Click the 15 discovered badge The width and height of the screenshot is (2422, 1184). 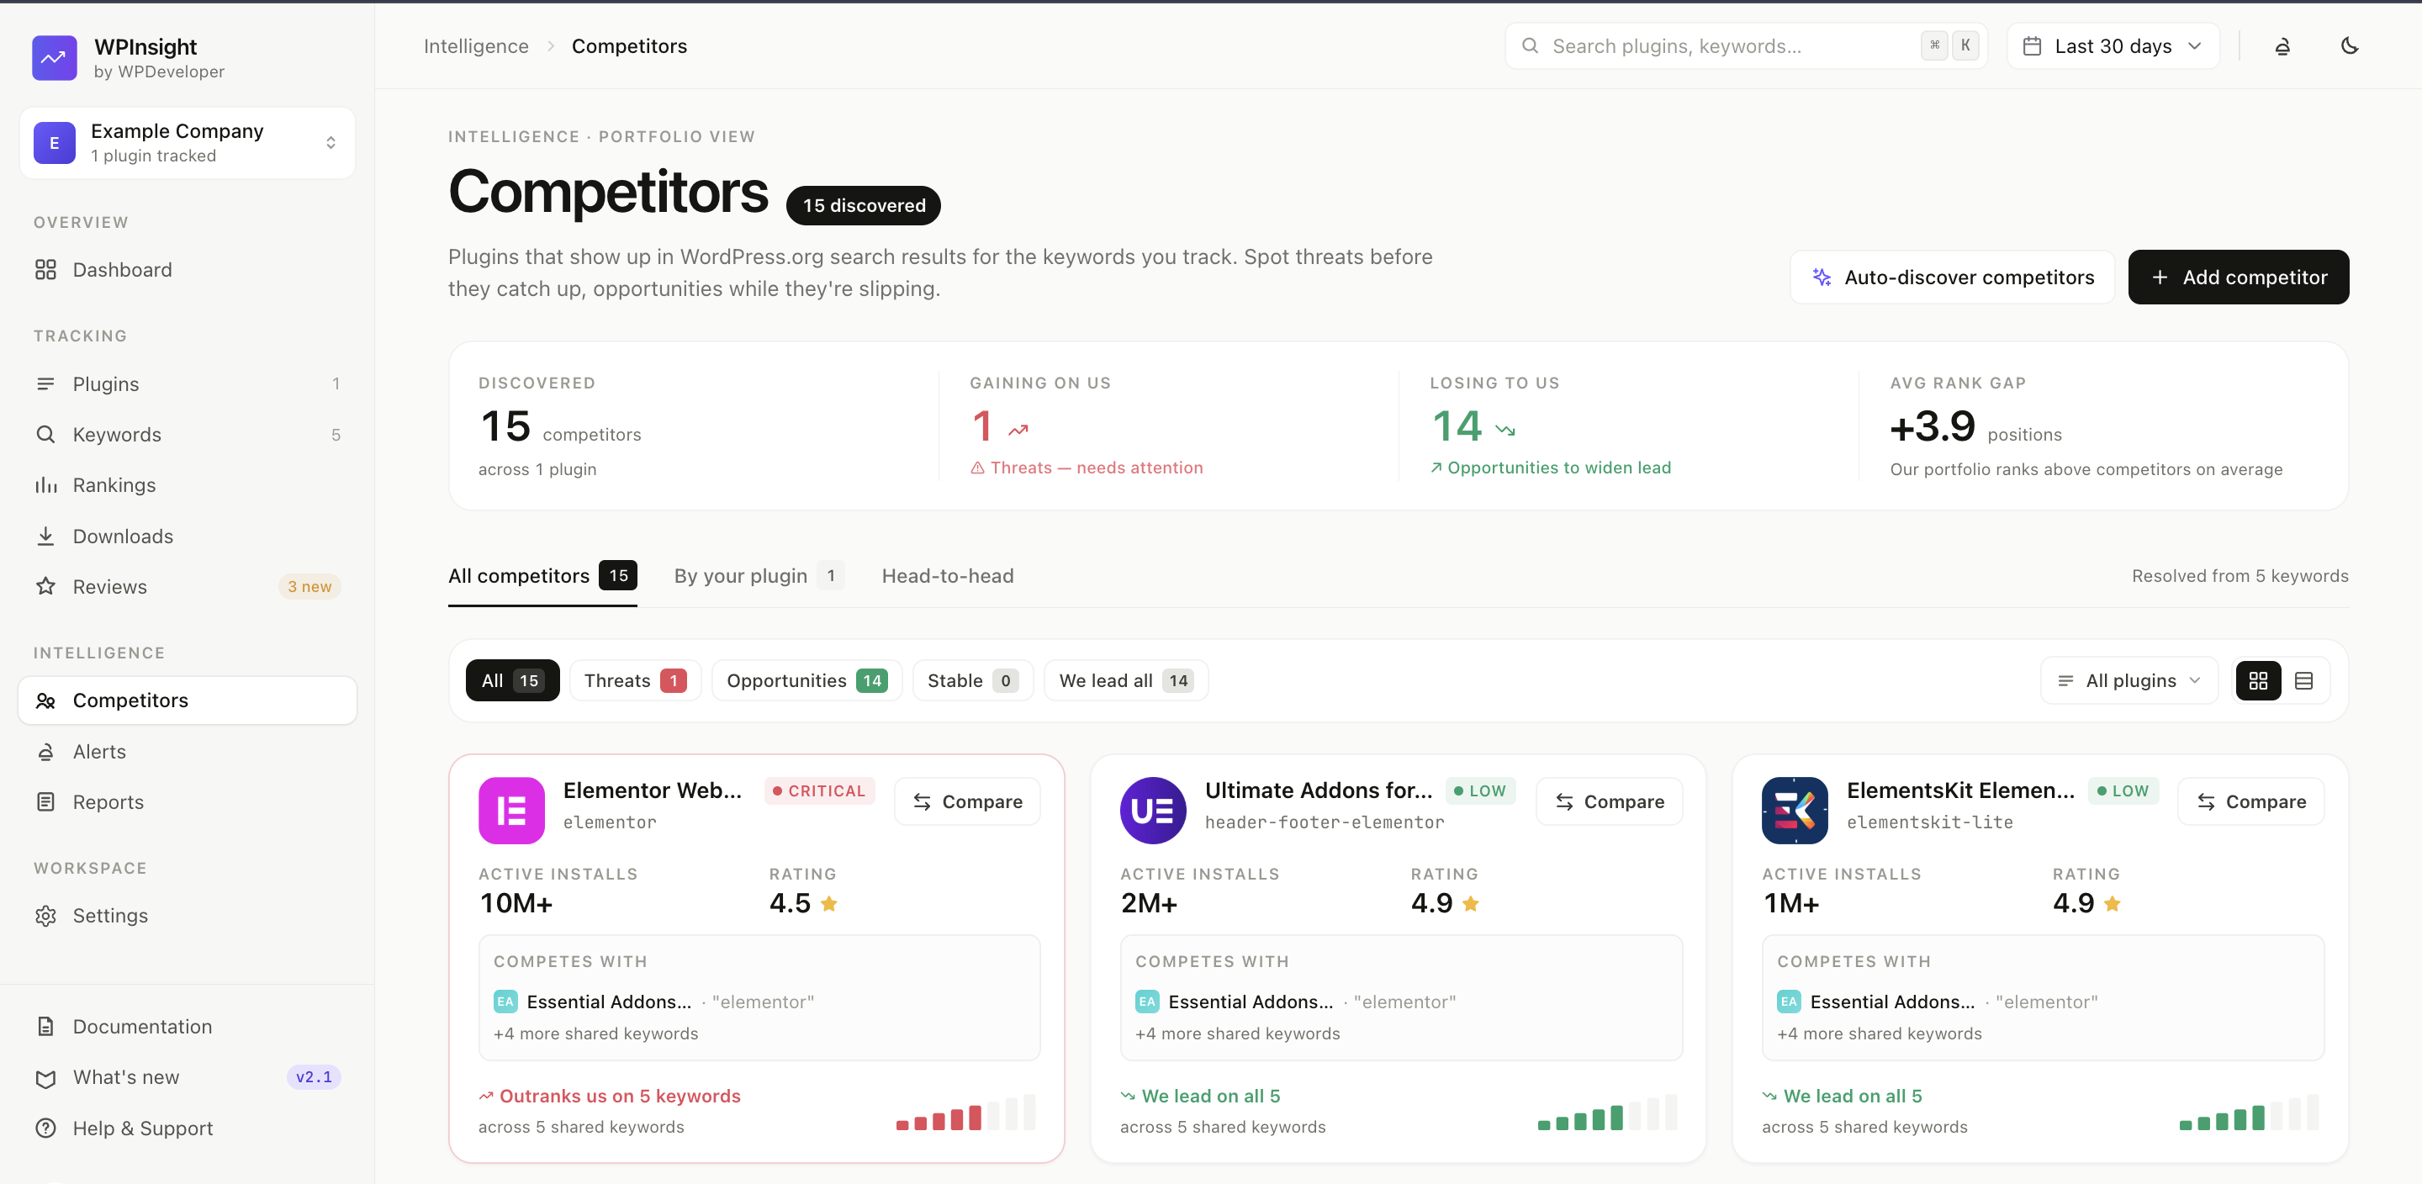pos(863,206)
